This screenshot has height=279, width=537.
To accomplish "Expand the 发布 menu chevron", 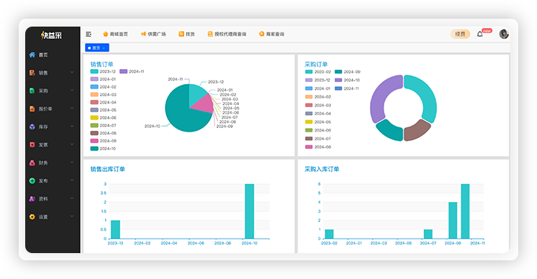I will tap(72, 180).
